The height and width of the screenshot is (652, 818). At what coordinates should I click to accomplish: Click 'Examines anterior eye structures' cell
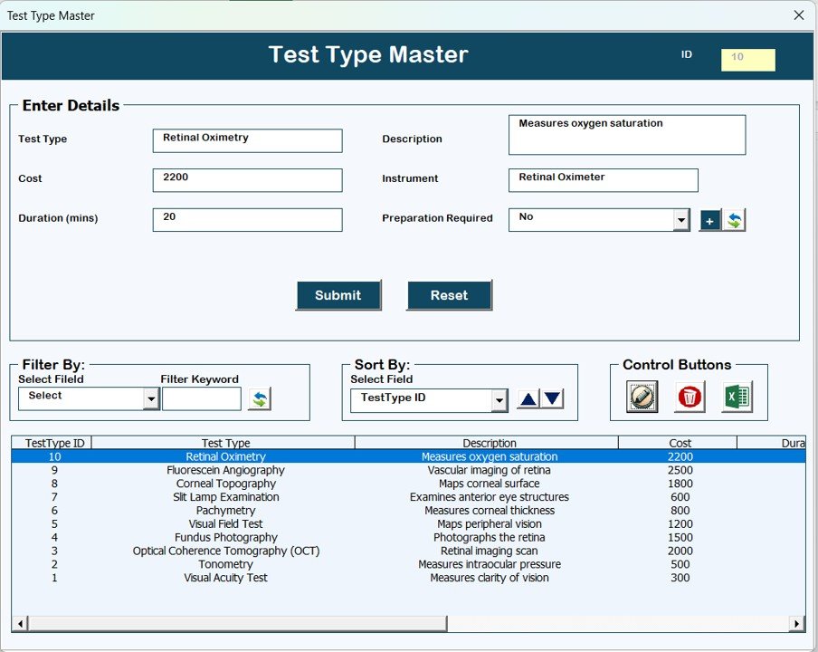click(489, 497)
